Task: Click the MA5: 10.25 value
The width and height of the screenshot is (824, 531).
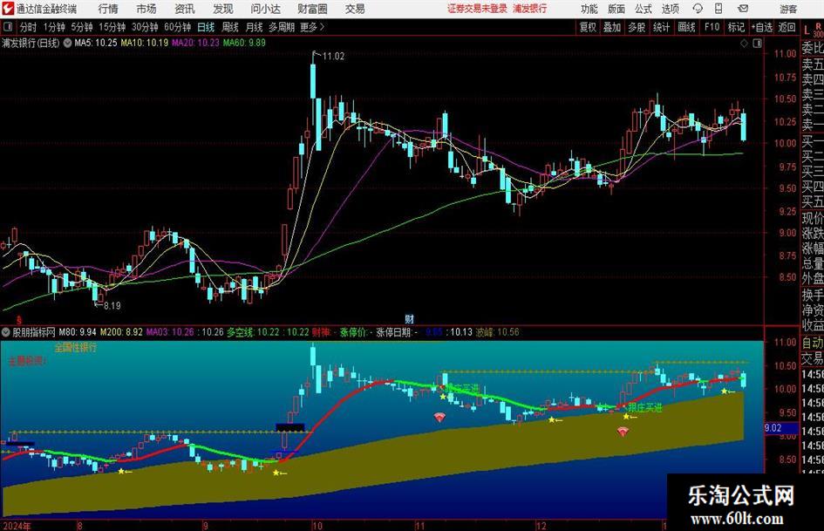Action: point(96,43)
